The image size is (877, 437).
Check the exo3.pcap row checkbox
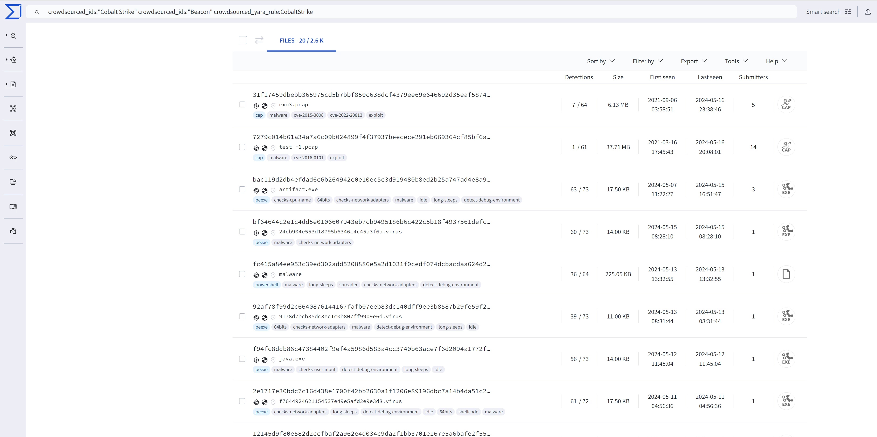[242, 104]
